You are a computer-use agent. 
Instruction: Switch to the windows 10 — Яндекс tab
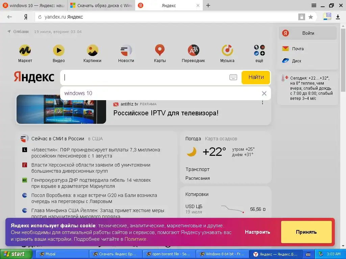pos(33,5)
